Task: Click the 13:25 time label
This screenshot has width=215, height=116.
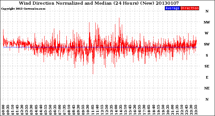Action: (111, 110)
